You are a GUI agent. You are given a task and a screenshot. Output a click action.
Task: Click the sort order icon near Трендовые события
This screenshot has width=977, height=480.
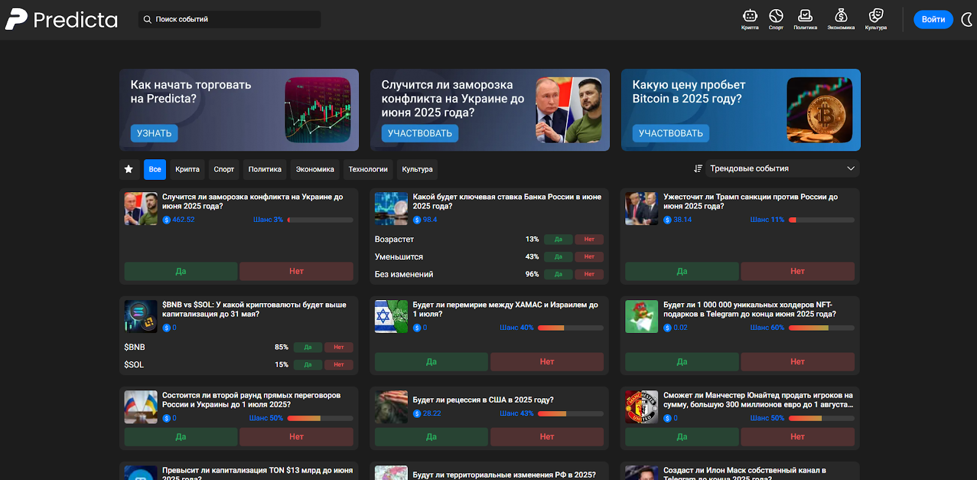click(698, 168)
